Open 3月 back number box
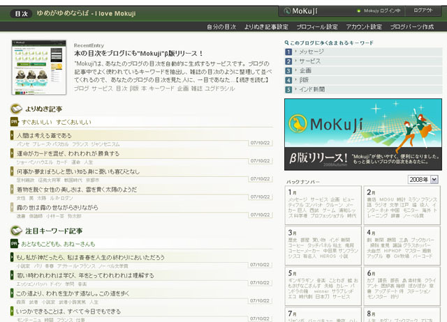The height and width of the screenshot is (322, 447). [x=323, y=246]
